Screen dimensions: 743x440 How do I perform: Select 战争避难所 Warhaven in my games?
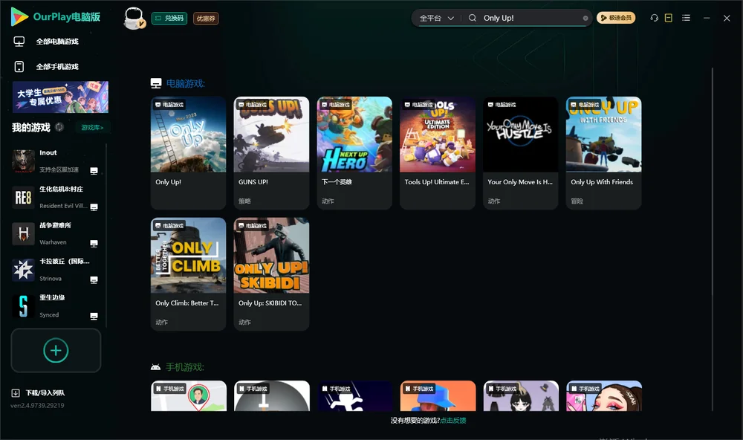pos(56,233)
